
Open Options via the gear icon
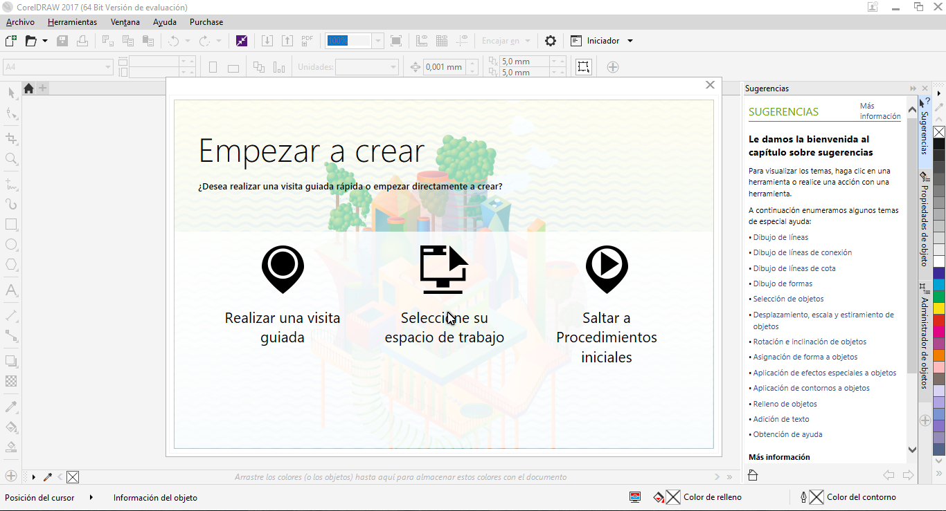[551, 41]
